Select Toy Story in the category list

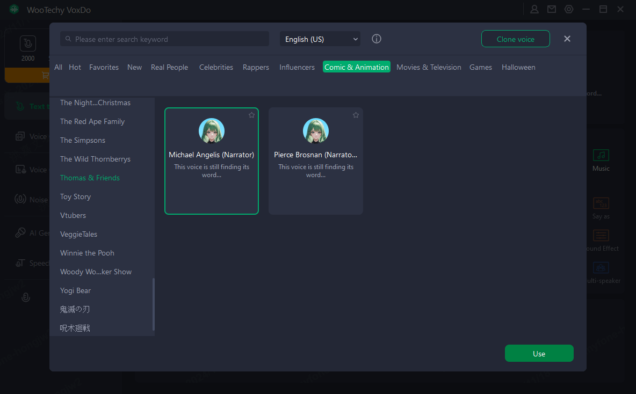75,196
